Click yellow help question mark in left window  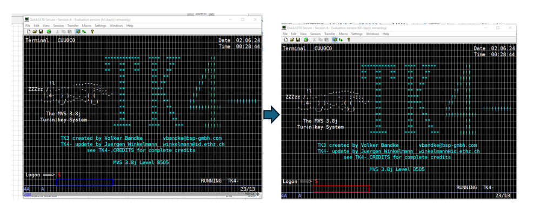tap(92, 32)
